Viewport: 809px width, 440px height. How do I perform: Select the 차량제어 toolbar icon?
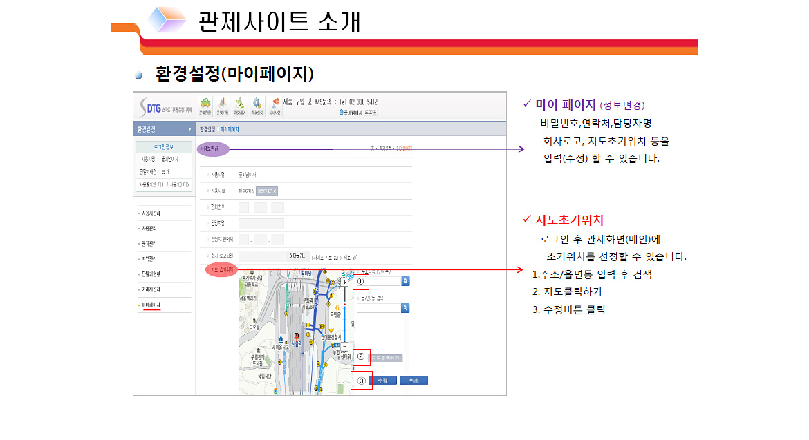coord(240,106)
